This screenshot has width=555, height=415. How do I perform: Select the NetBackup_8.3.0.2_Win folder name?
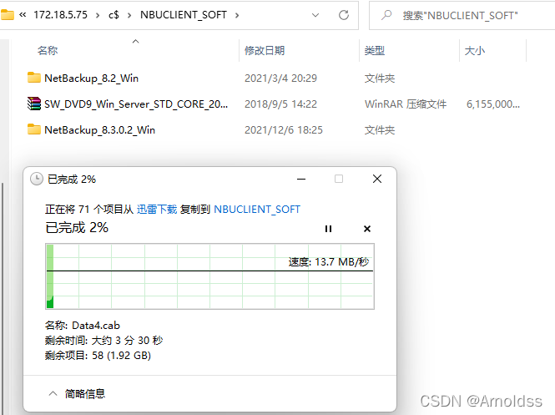[x=100, y=130]
